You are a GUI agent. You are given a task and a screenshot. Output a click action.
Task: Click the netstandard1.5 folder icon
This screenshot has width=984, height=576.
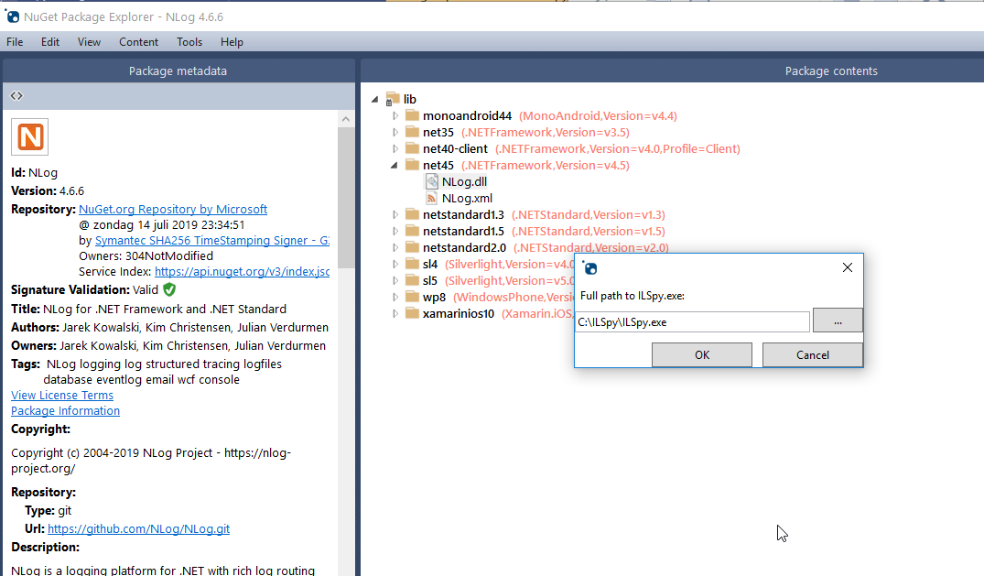click(412, 231)
